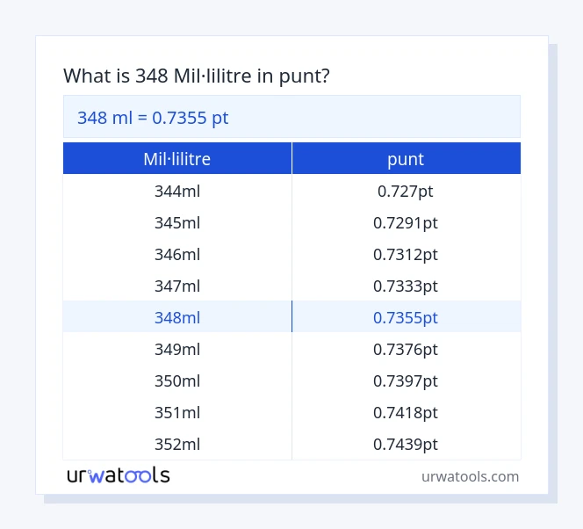This screenshot has width=583, height=529.
Task: Select the 346ml cell
Action: 176,254
